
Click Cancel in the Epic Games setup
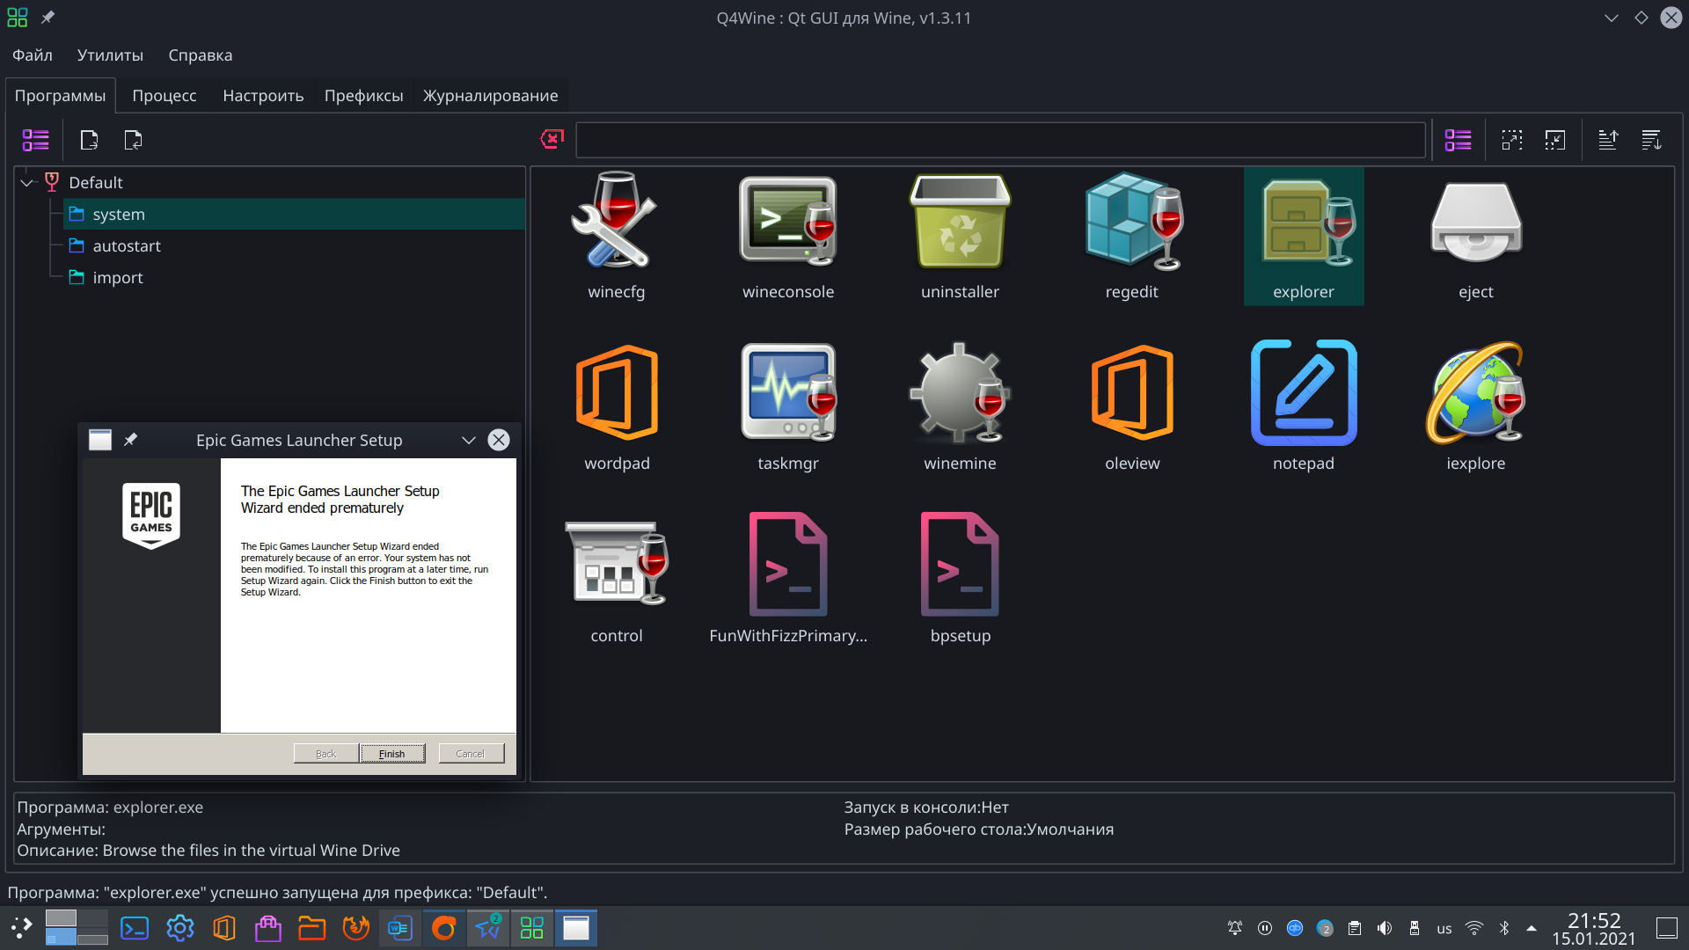(x=471, y=754)
